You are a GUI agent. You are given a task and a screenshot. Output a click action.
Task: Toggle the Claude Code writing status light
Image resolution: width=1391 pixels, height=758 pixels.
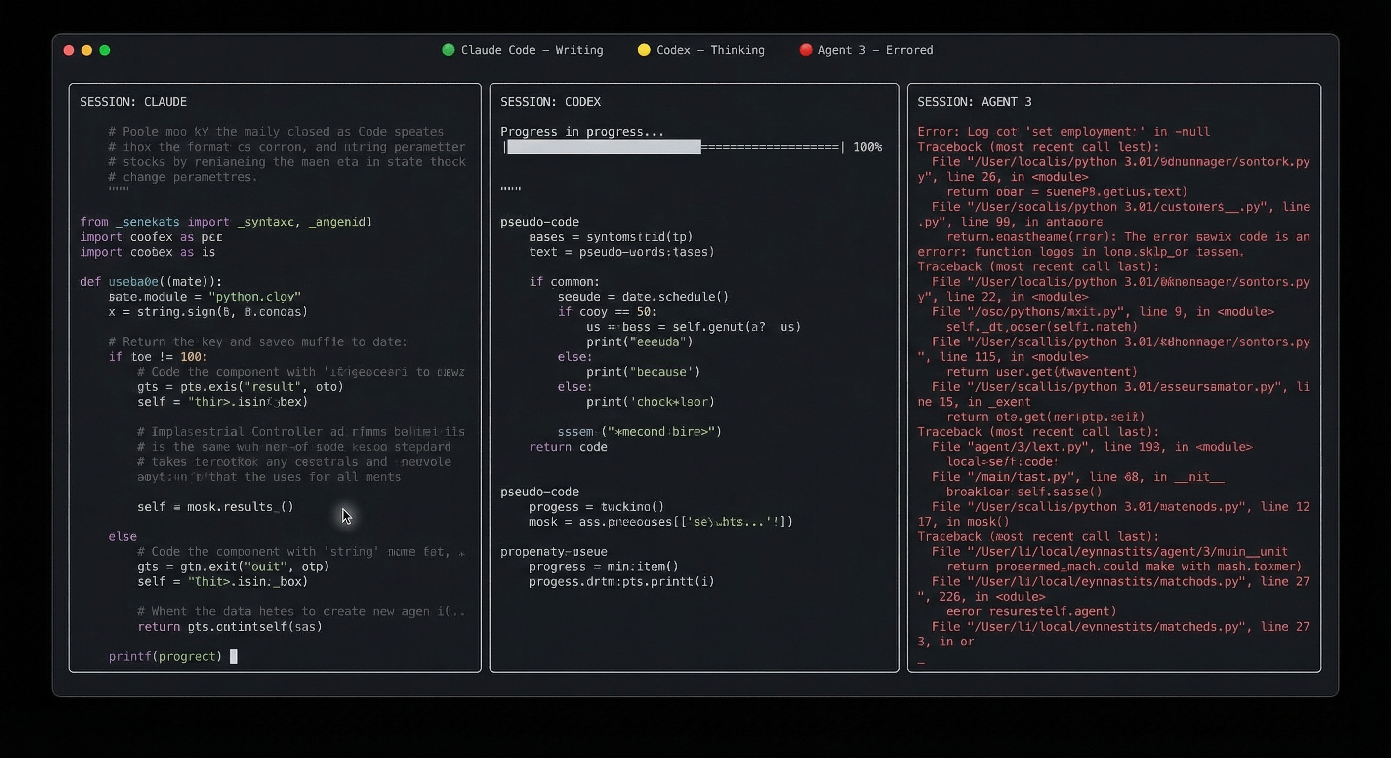click(x=448, y=50)
